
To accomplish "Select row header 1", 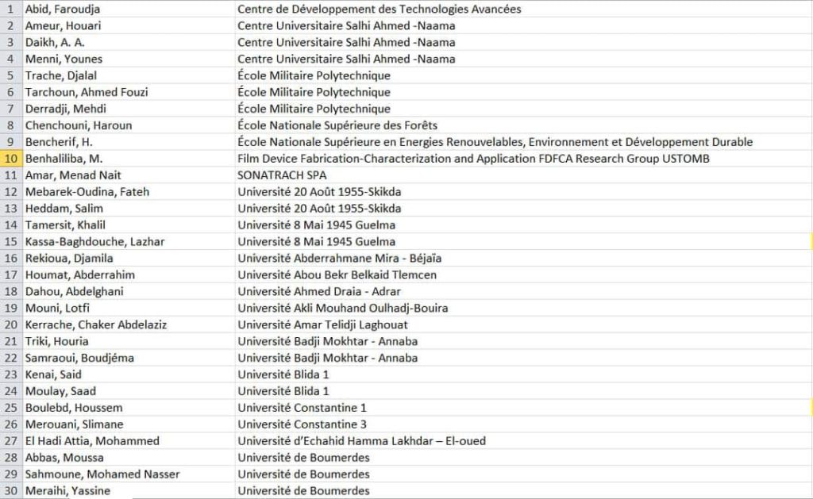I will (11, 9).
